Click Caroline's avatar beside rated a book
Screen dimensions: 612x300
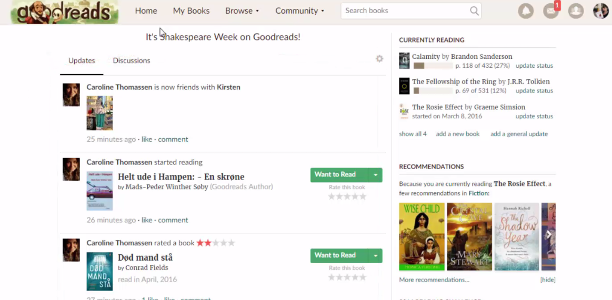tap(71, 250)
